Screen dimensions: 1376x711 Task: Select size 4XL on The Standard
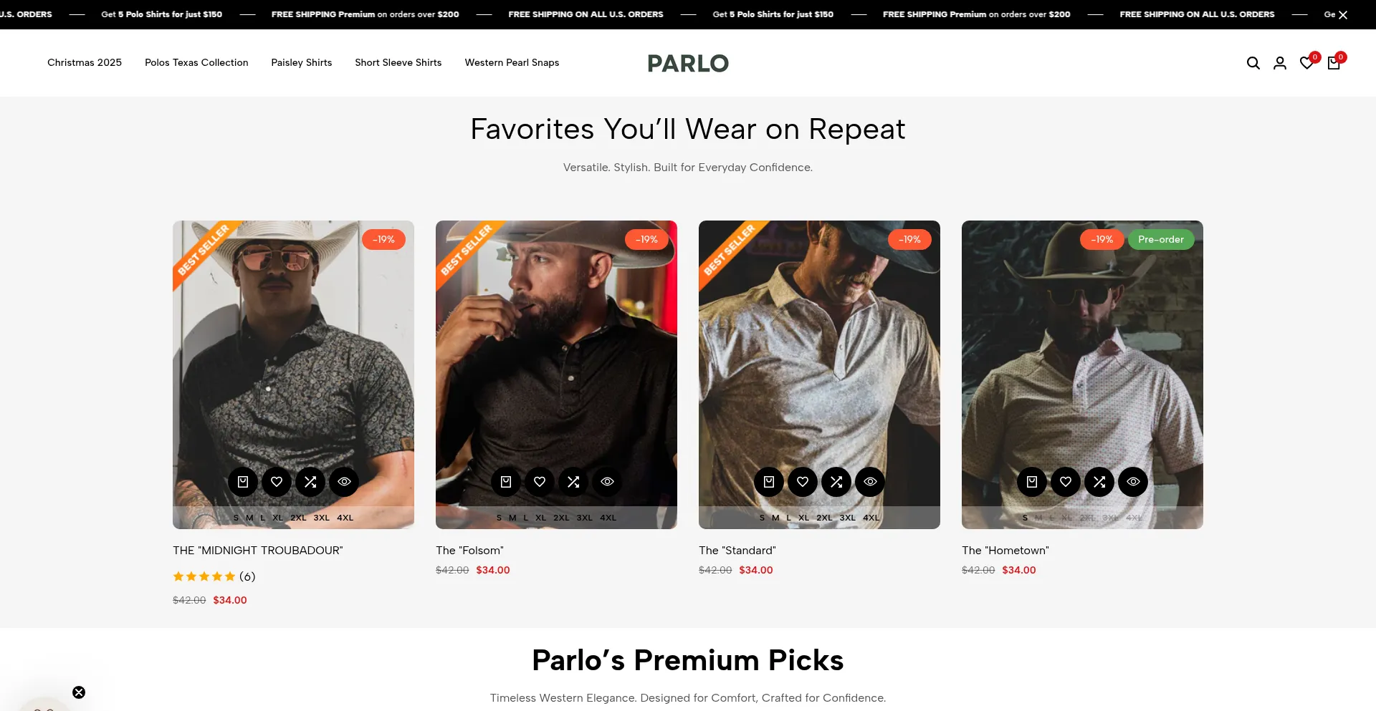click(871, 518)
